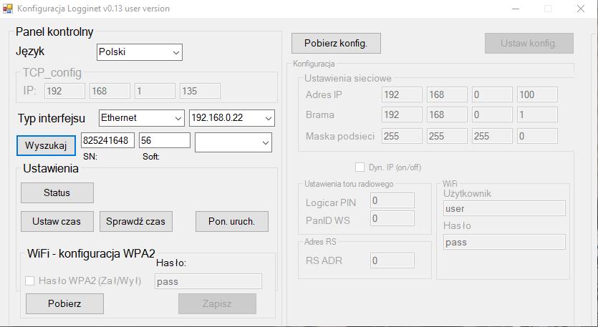Click the RS ADR field
Viewport: 598px width, 327px height.
click(392, 260)
